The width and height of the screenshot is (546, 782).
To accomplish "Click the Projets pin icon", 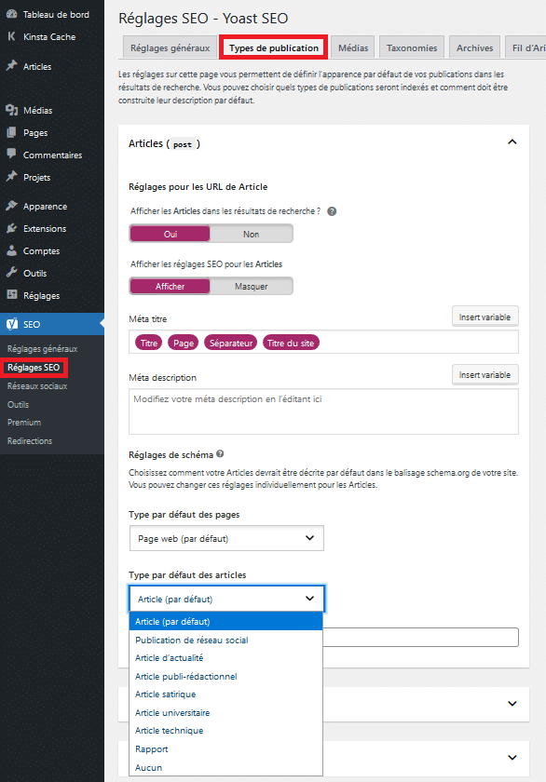I will tap(11, 177).
